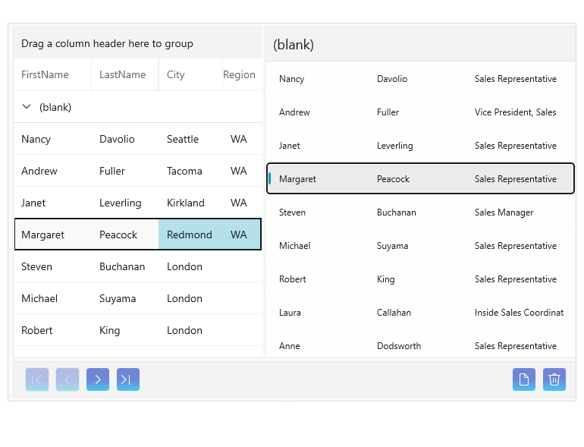Click WA region in Nancy's row
The height and width of the screenshot is (447, 584).
242,139
